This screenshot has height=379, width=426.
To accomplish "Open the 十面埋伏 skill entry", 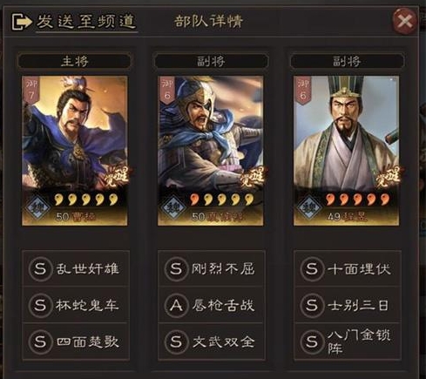I will pos(348,268).
